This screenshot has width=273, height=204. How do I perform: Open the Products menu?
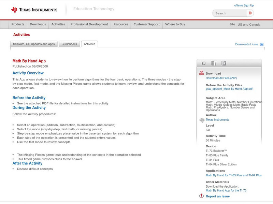(18, 25)
